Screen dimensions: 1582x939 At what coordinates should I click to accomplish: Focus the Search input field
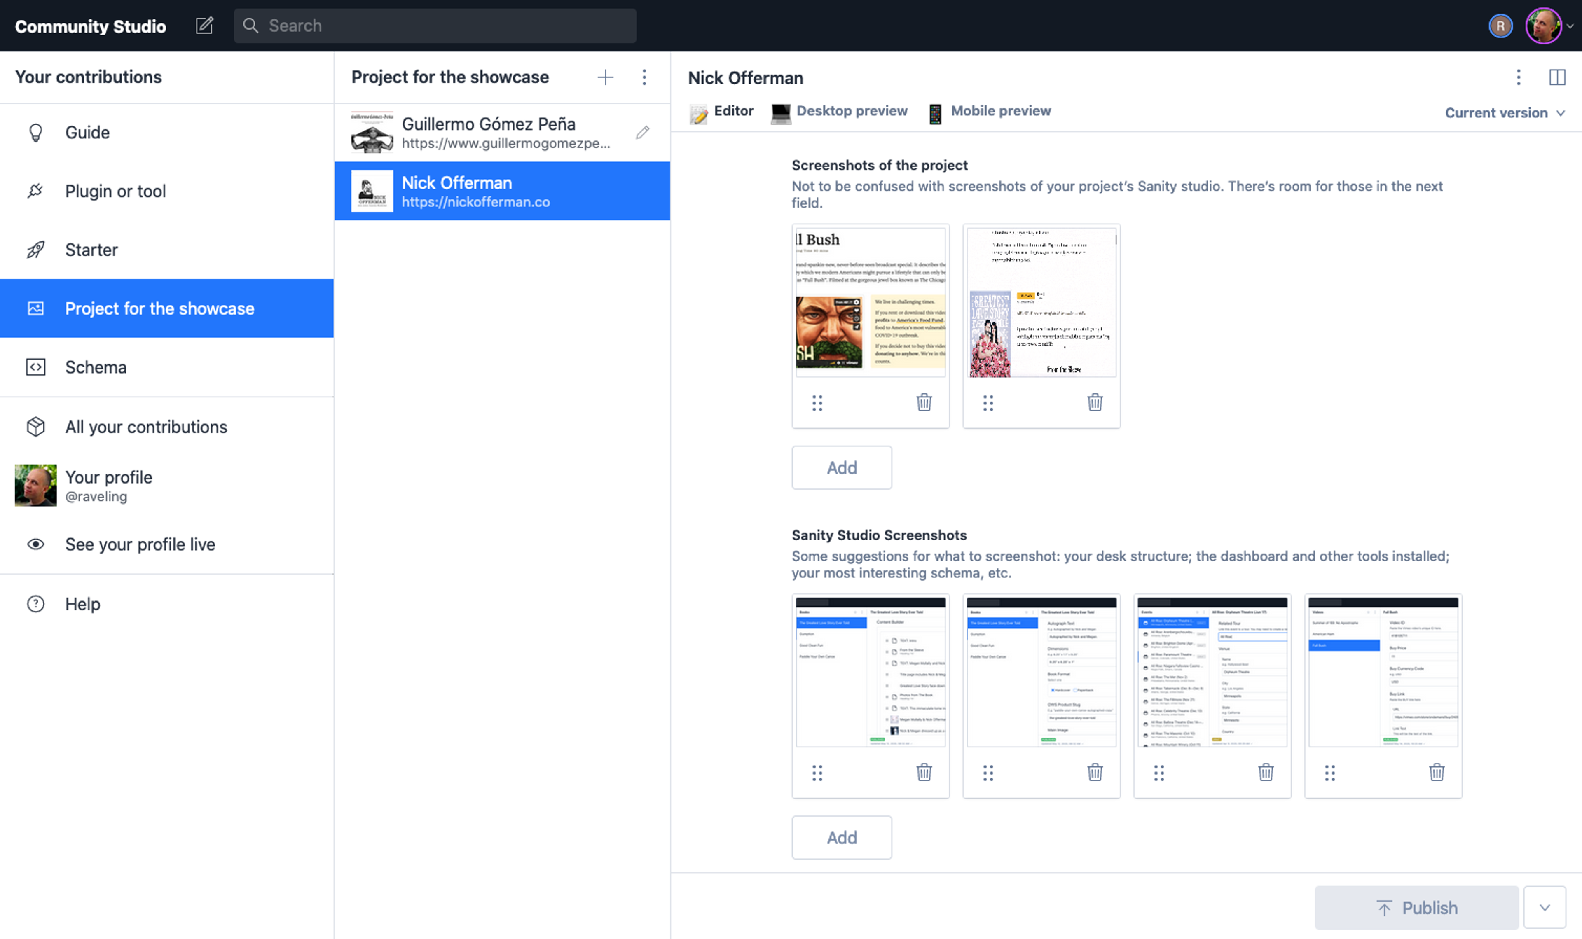[435, 26]
